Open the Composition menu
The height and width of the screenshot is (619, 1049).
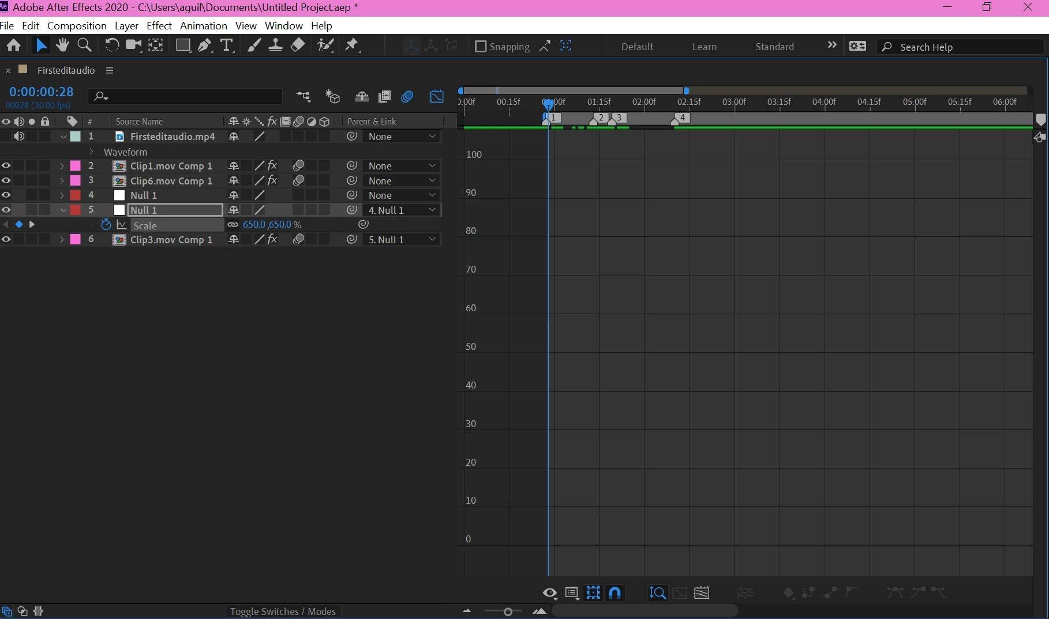coord(77,25)
